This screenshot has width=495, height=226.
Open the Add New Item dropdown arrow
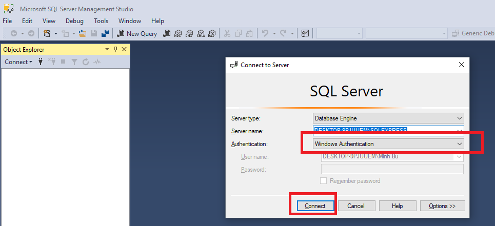point(74,33)
